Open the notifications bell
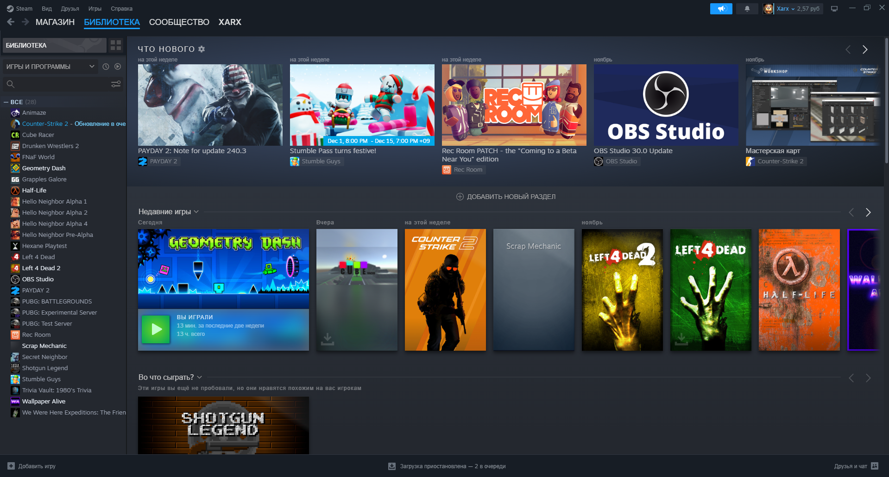The width and height of the screenshot is (889, 477). pos(747,9)
